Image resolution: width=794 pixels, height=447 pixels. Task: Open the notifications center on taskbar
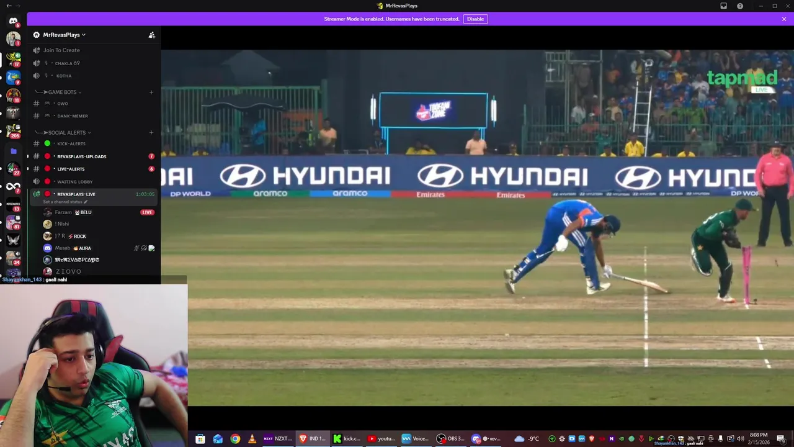(780, 439)
